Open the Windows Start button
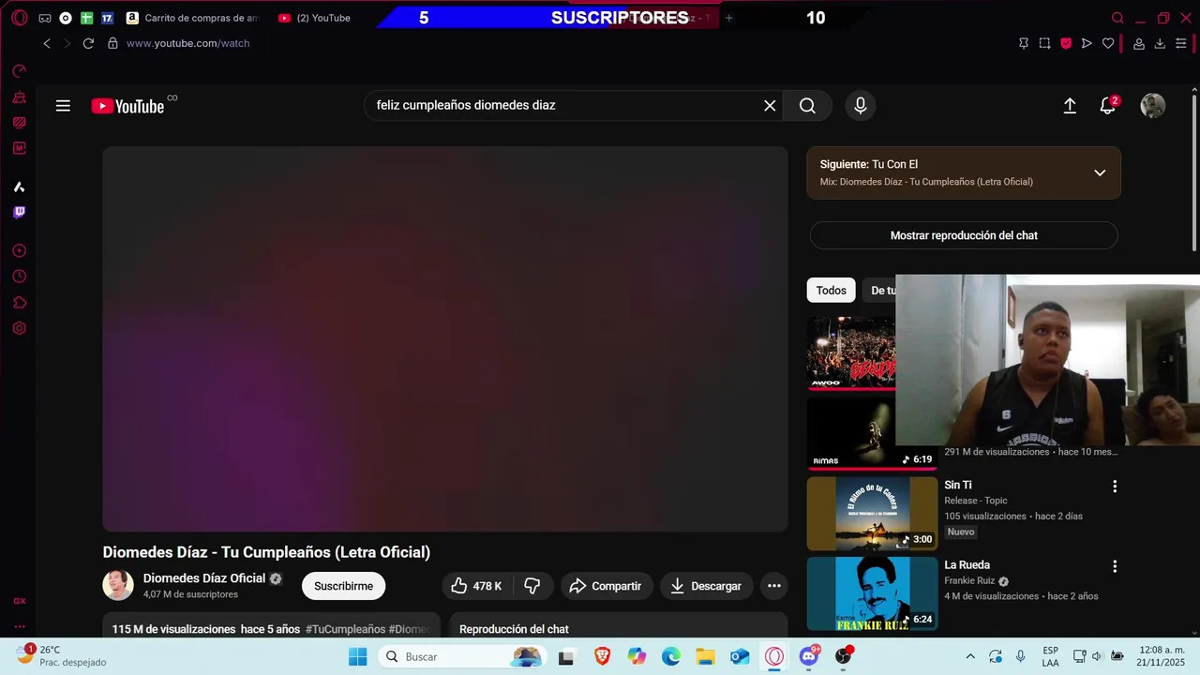The height and width of the screenshot is (675, 1200). coord(358,656)
